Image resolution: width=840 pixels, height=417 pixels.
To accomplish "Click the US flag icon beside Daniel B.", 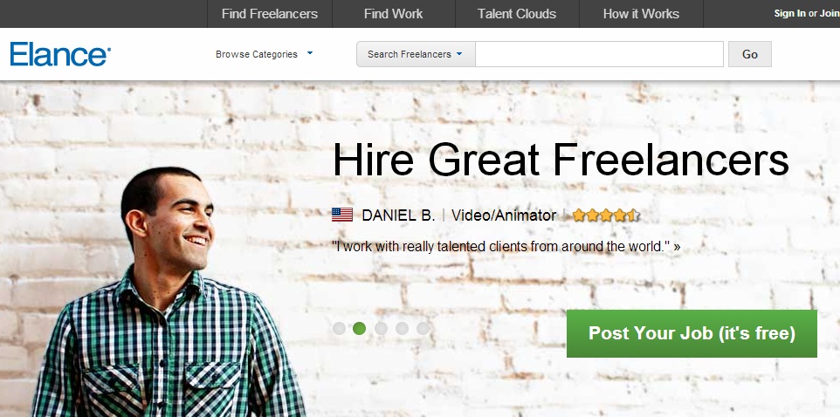I will tap(341, 215).
